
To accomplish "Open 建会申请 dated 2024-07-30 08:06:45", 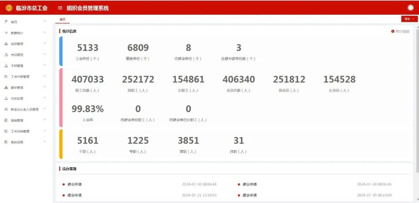I will pos(249,184).
